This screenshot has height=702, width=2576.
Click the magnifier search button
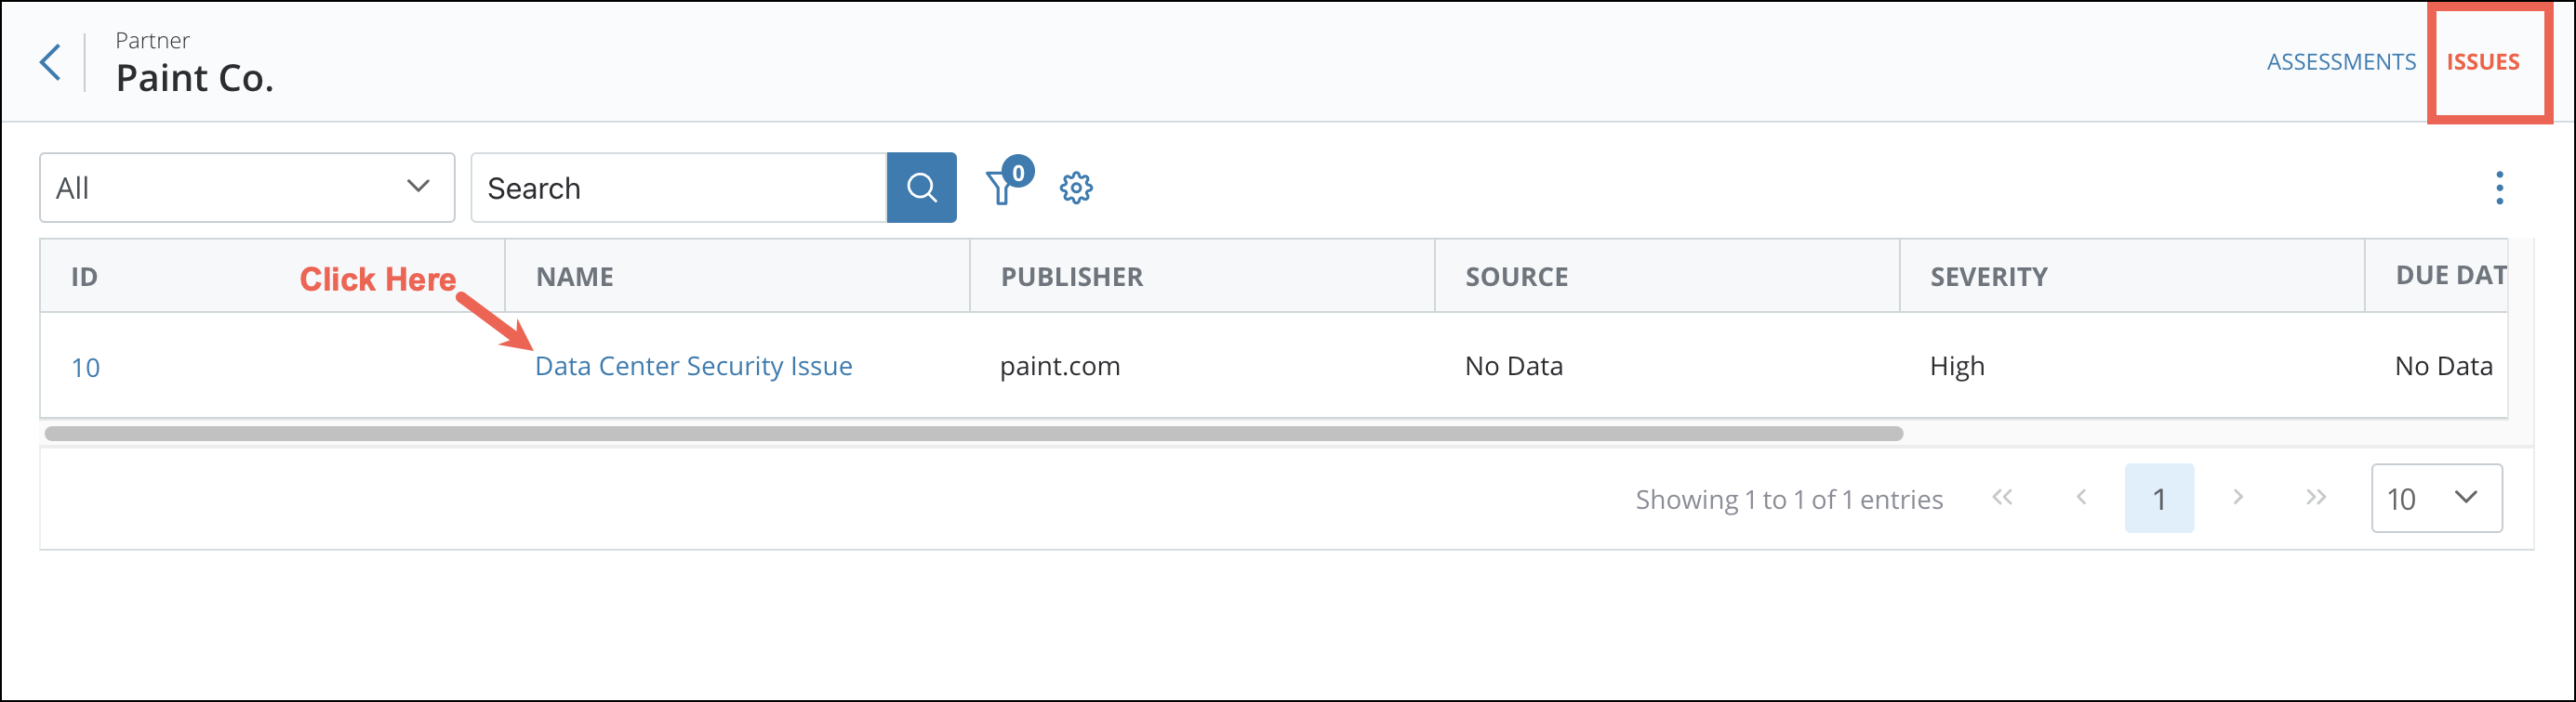[921, 188]
